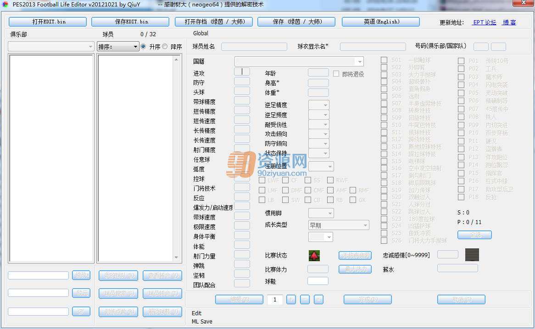Screen dimensions: 535x329
Task: Check the RWF position box
Action: (330, 180)
